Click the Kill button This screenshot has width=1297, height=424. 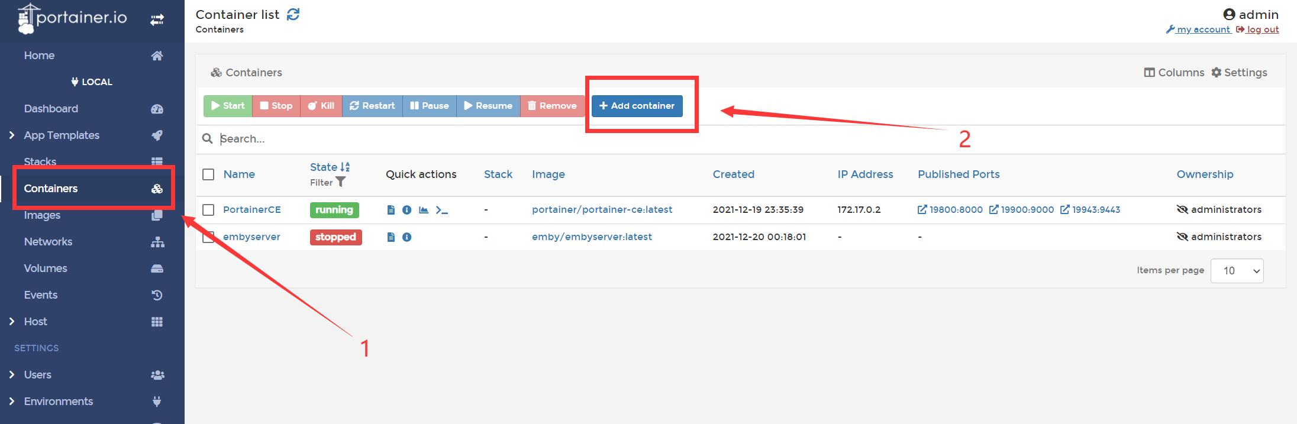(321, 106)
